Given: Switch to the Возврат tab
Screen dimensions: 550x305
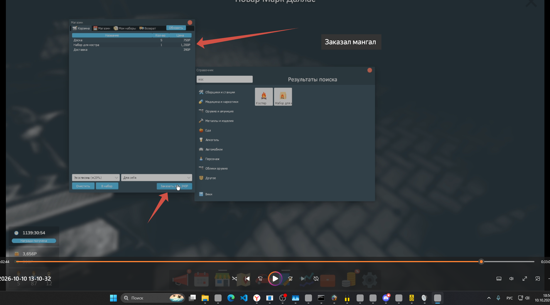Looking at the screenshot, I should point(148,28).
